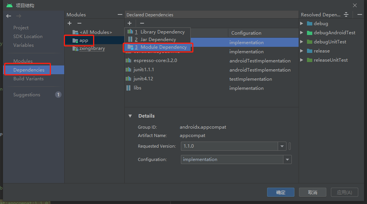Expand the debugAndroidTest node
Viewport: 367px width, 204px height.
302,33
